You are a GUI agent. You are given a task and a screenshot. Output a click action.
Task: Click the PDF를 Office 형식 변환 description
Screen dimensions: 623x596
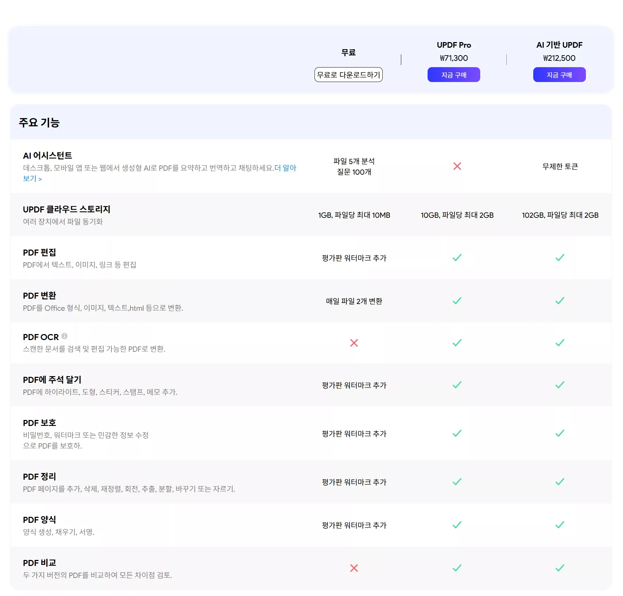tap(103, 308)
